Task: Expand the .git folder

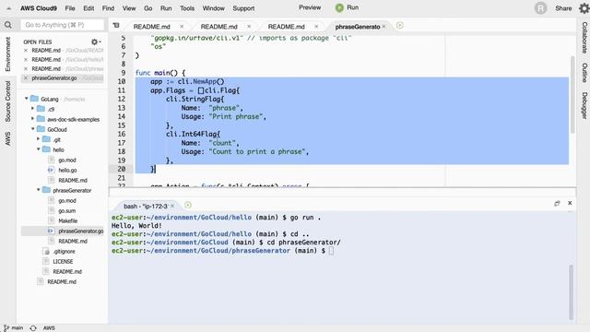Action: 39,139
